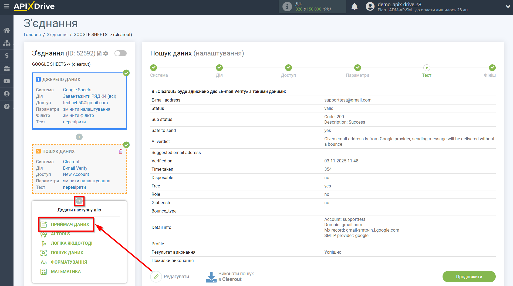Open the hamburger menu in the header

7,6
